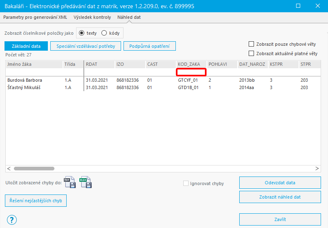Select the row of Šťastný Mikuláš
328x228 pixels.
point(163,87)
